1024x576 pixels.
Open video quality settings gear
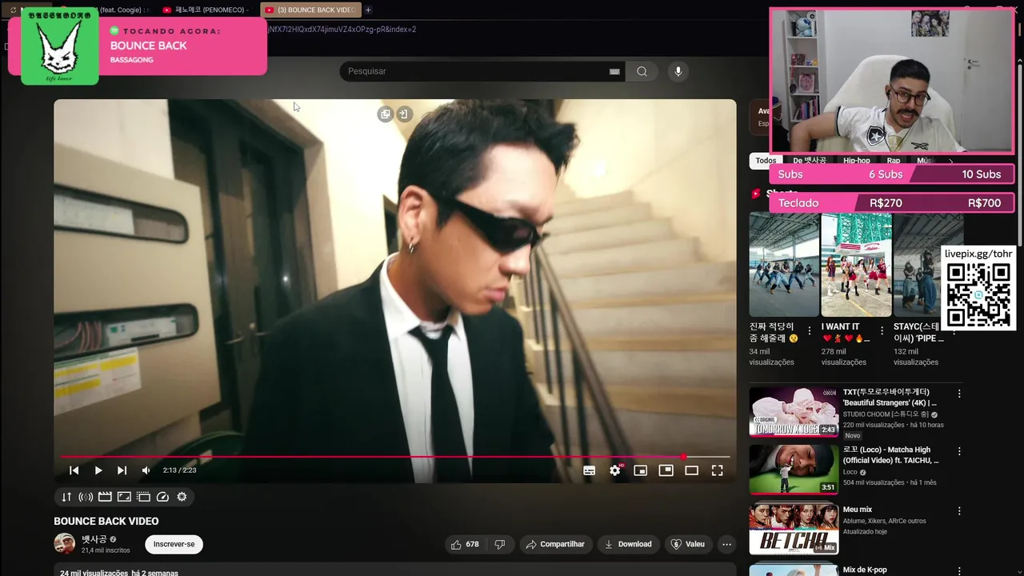(x=615, y=470)
